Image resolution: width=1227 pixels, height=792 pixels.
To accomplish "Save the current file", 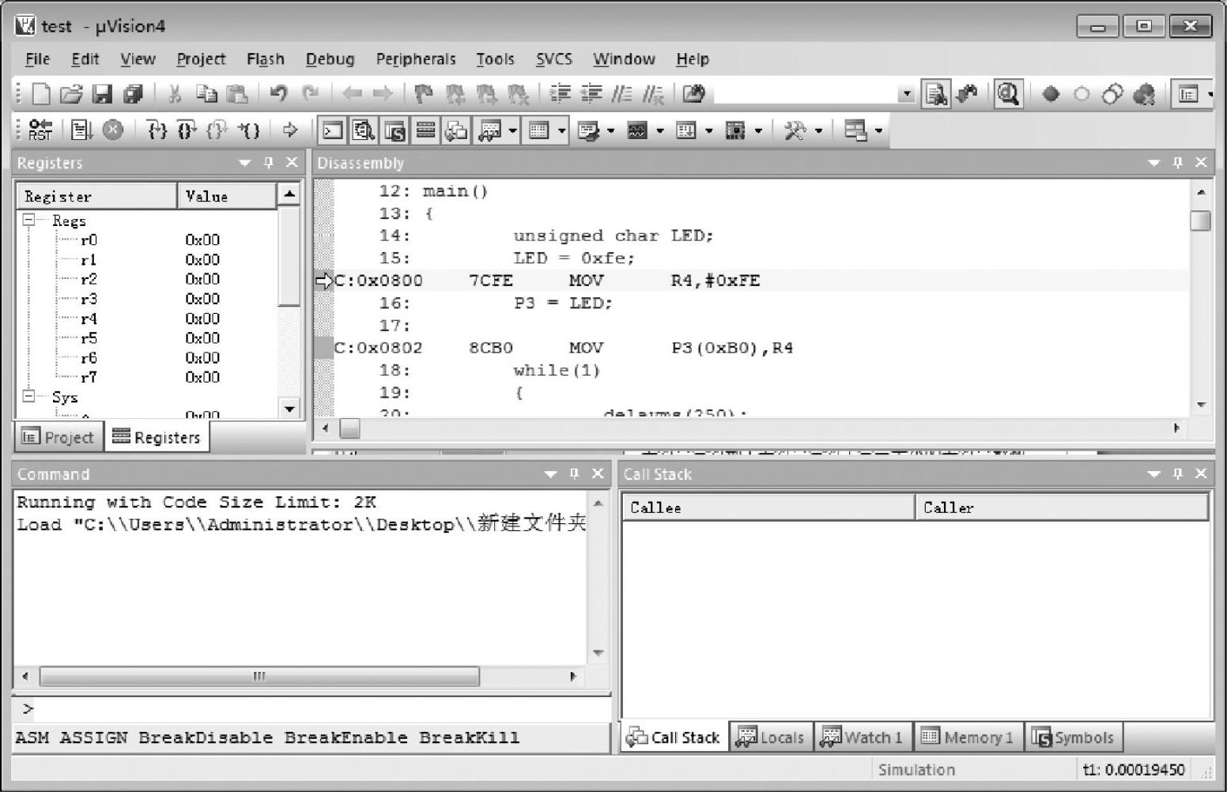I will [102, 94].
